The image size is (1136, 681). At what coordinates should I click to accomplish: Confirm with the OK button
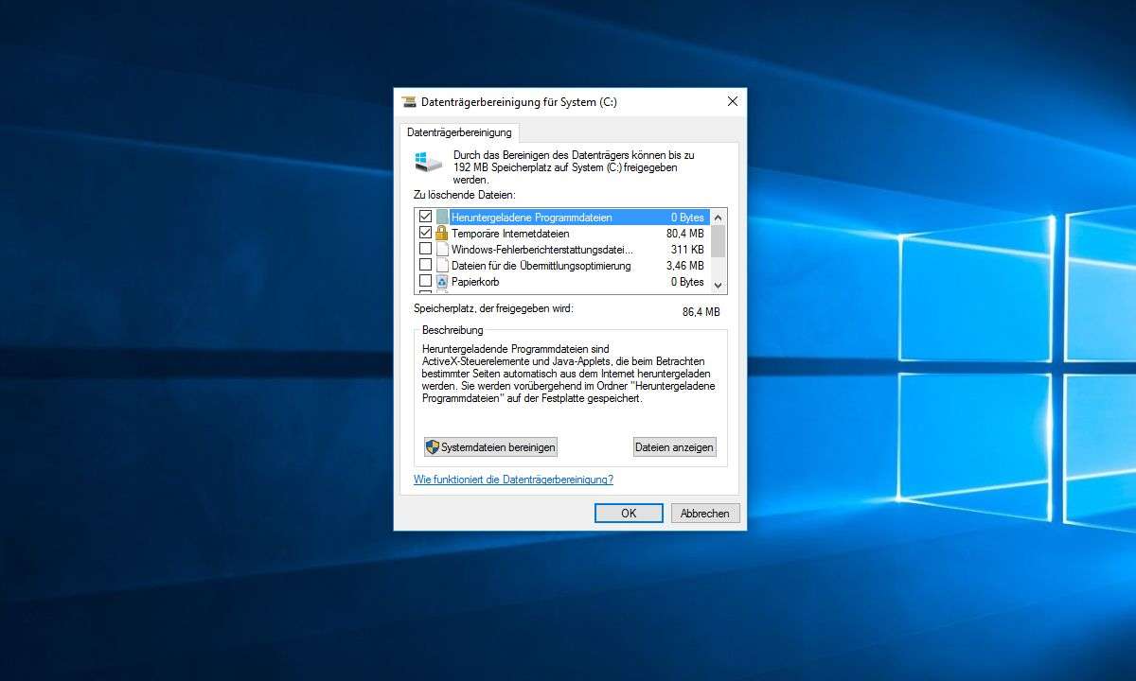(x=629, y=513)
